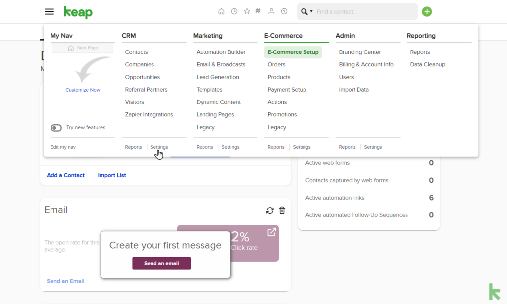The height and width of the screenshot is (304, 507).
Task: Open click rate report external link icon
Action: (272, 232)
